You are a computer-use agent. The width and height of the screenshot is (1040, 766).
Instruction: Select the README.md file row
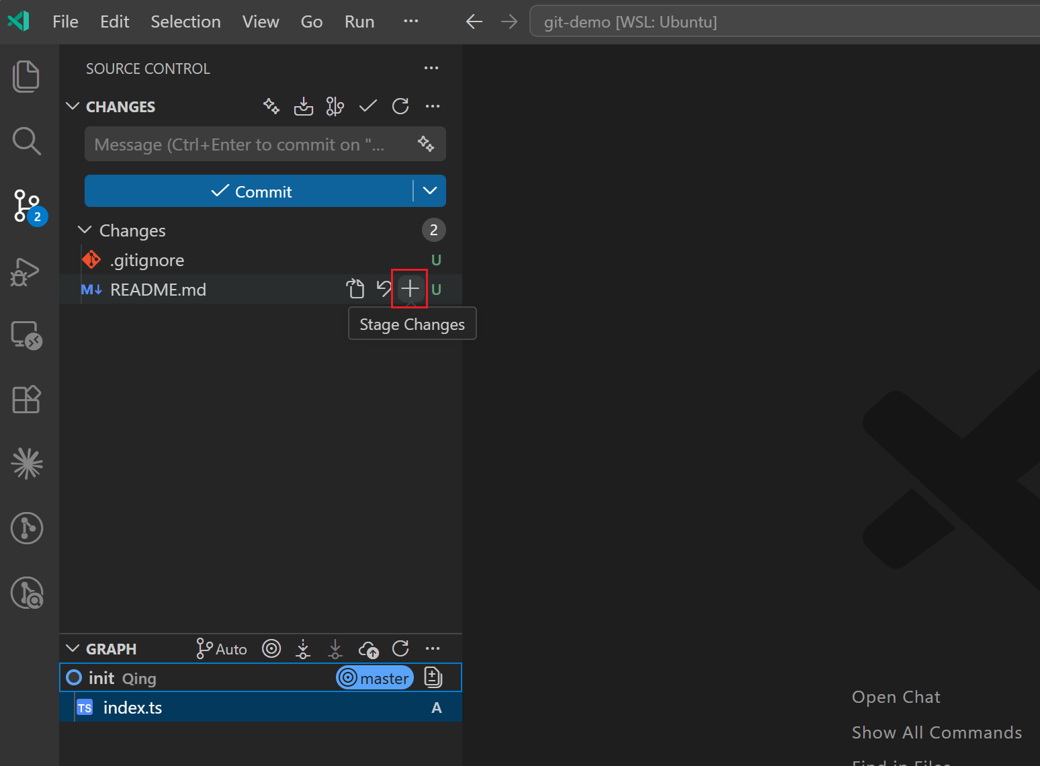pos(261,289)
